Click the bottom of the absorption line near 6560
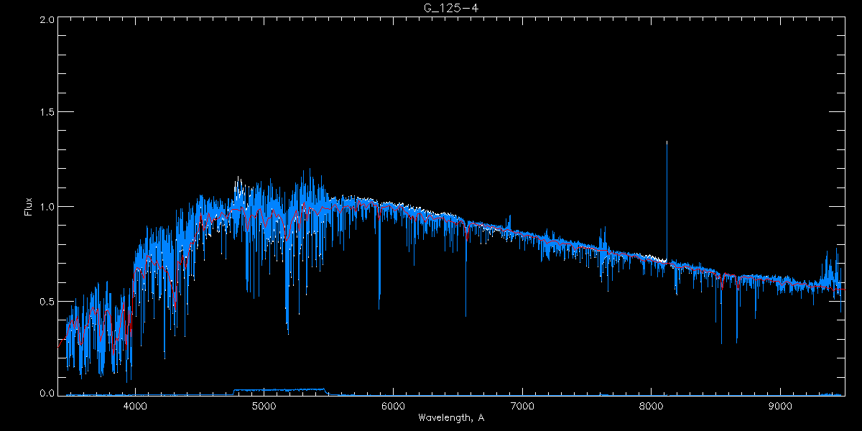 [x=465, y=314]
